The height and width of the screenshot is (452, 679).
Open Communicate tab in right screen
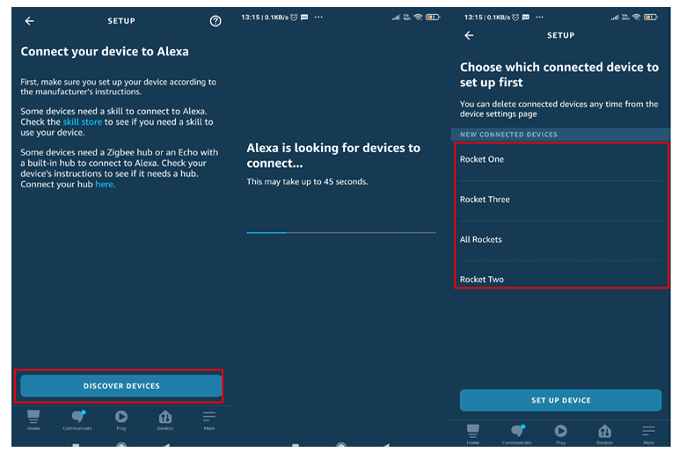(x=516, y=434)
